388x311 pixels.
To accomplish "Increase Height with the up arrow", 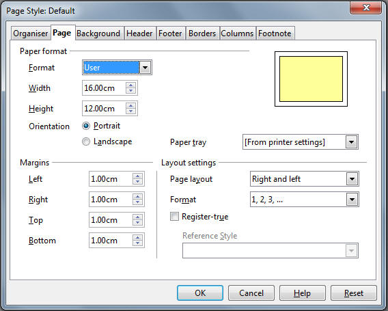I will (130, 106).
